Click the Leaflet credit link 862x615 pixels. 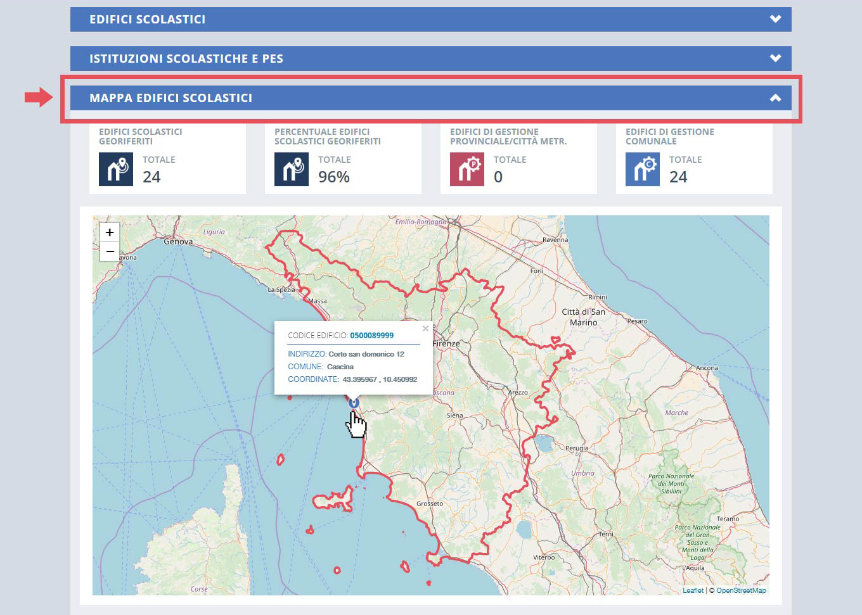click(x=693, y=590)
